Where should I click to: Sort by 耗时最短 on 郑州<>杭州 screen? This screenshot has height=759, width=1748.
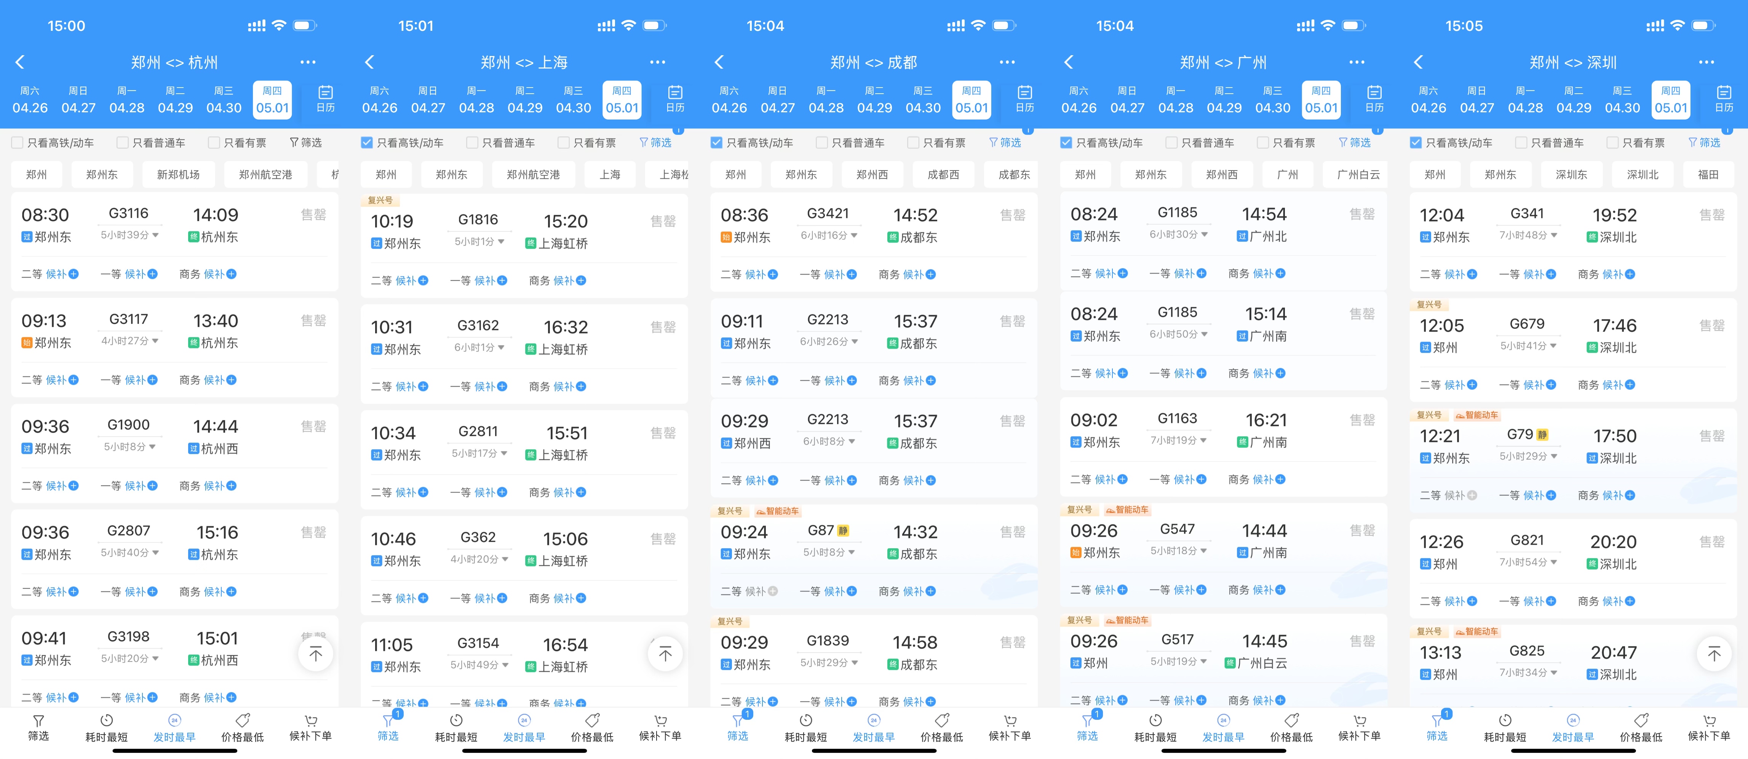(107, 728)
